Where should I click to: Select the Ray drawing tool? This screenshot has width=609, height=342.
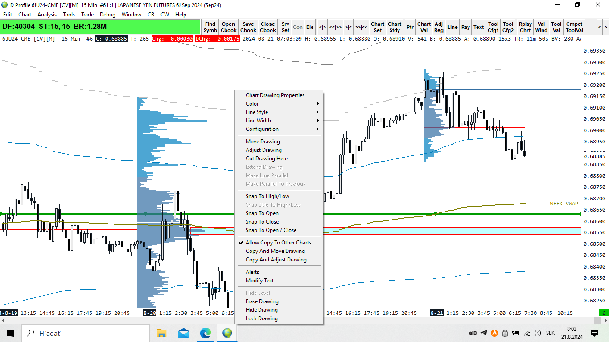(465, 27)
